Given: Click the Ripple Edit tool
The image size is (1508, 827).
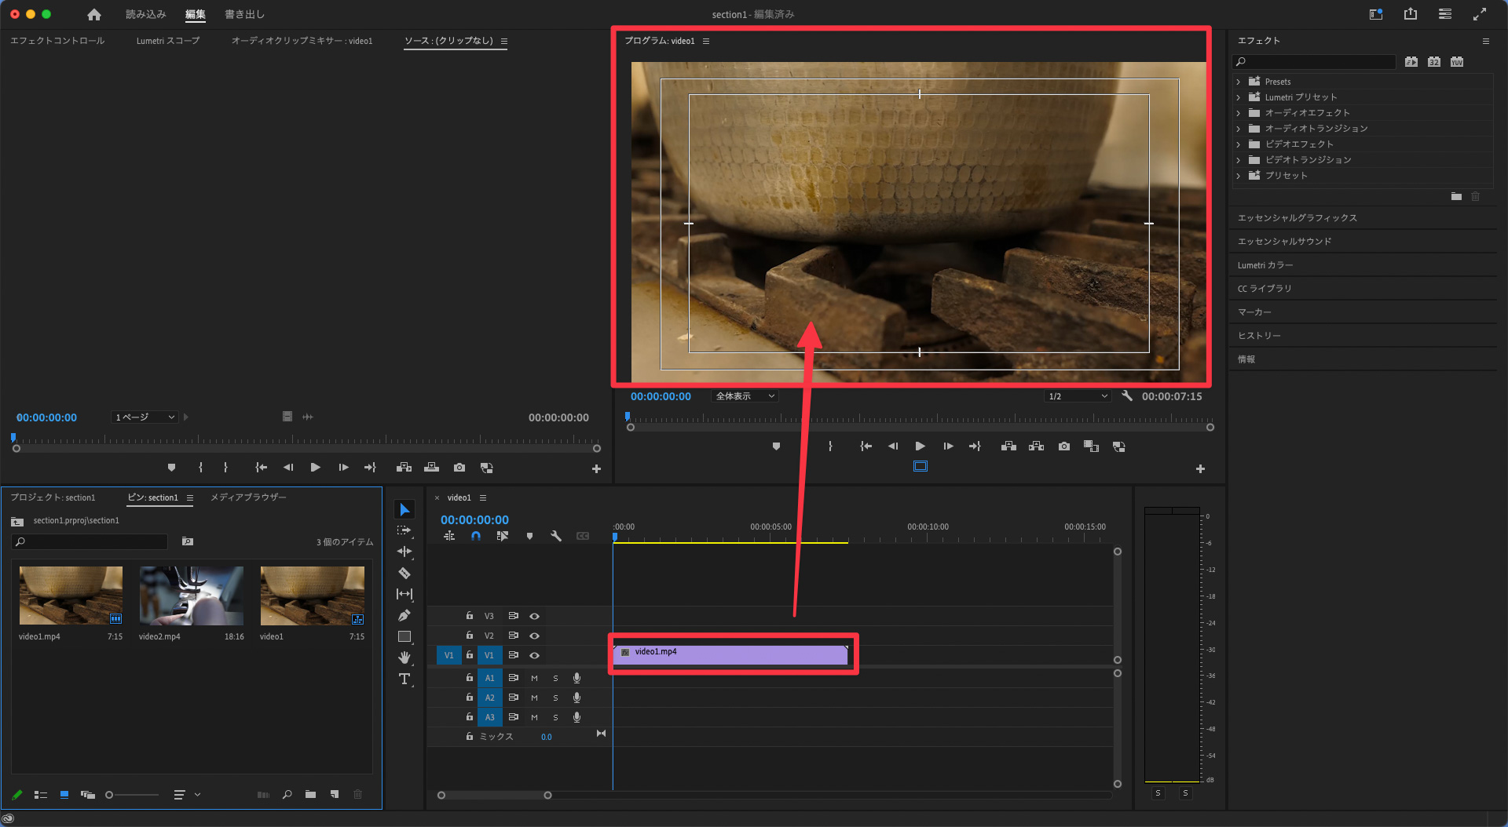Looking at the screenshot, I should 404,552.
